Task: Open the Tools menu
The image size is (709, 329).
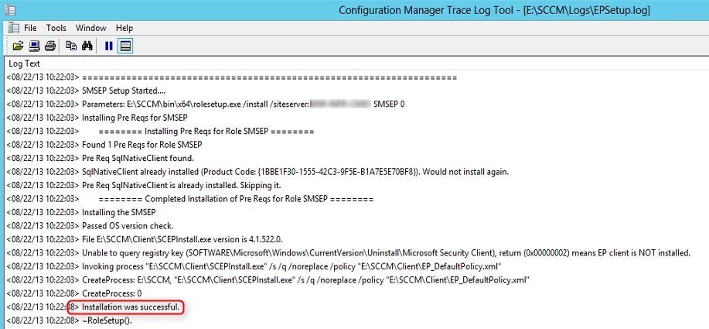Action: click(x=56, y=28)
